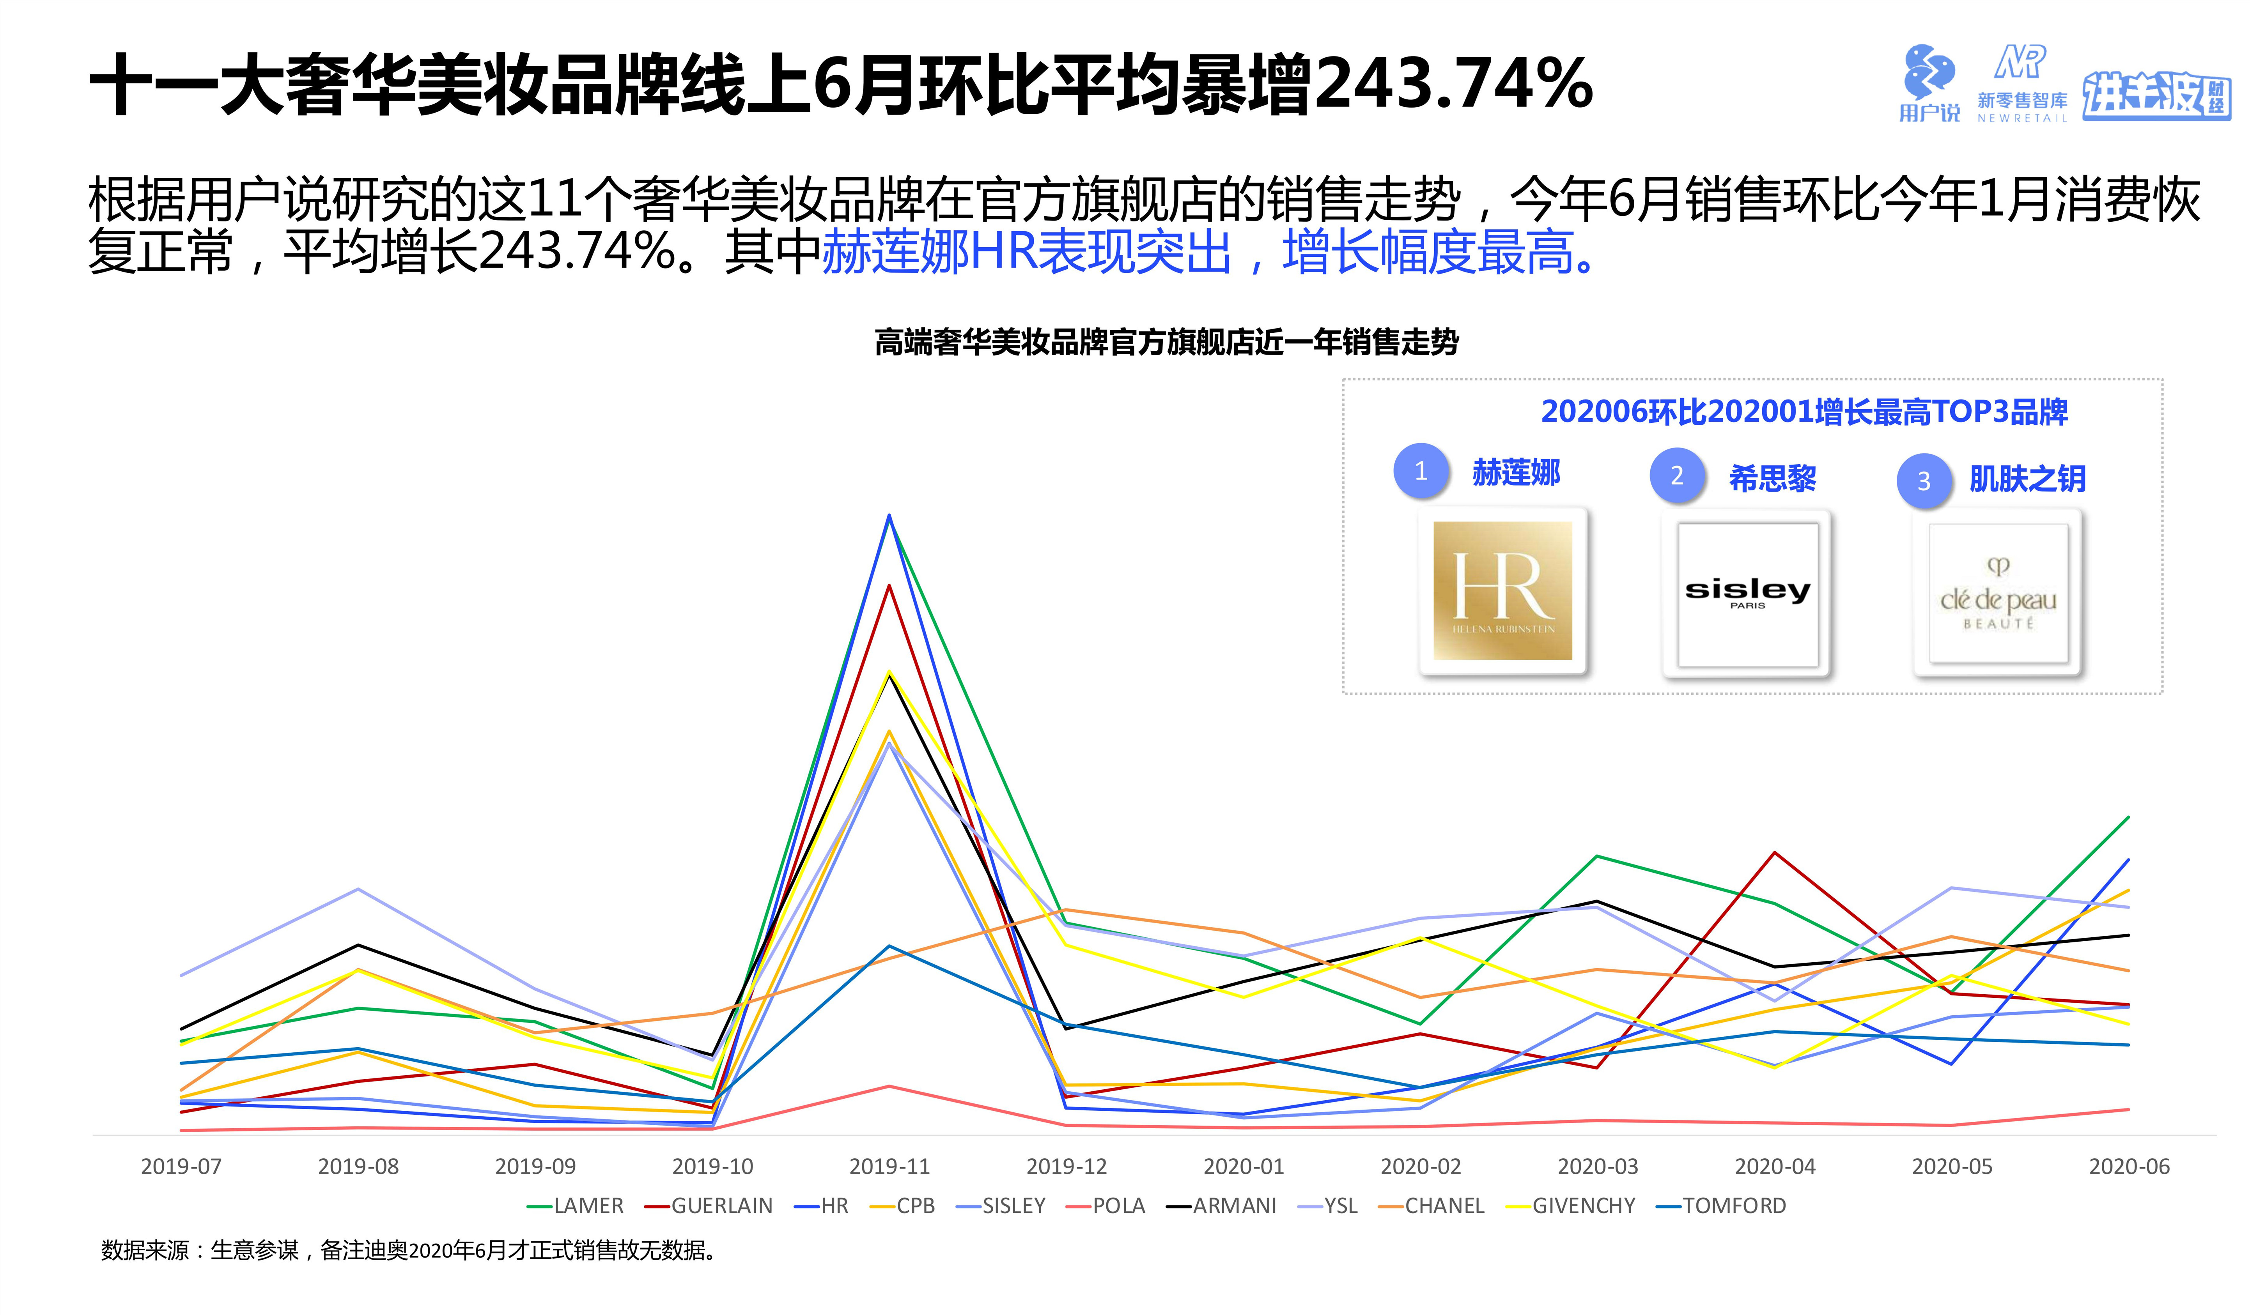Click the 用户说 logo icon
This screenshot has height=1315, width=2250.
[1929, 83]
